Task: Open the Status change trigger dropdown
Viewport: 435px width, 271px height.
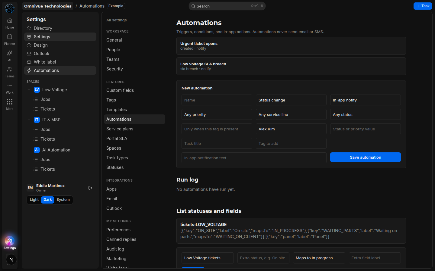Action: click(x=291, y=100)
